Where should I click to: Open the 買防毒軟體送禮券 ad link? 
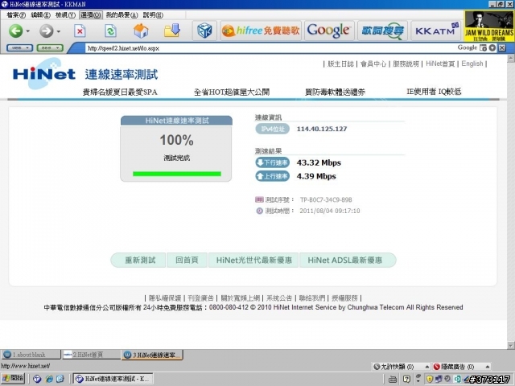point(335,92)
